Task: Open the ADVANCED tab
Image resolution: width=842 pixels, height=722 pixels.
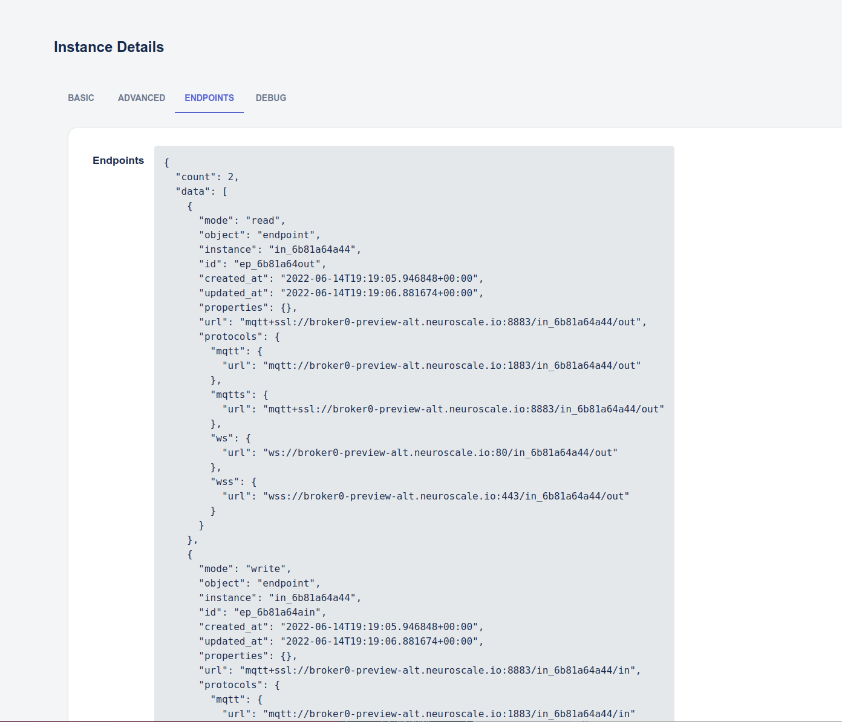Action: [142, 98]
